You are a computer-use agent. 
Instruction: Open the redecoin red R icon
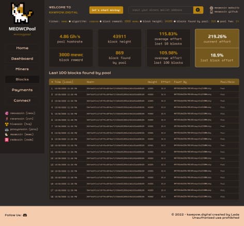[7, 140]
